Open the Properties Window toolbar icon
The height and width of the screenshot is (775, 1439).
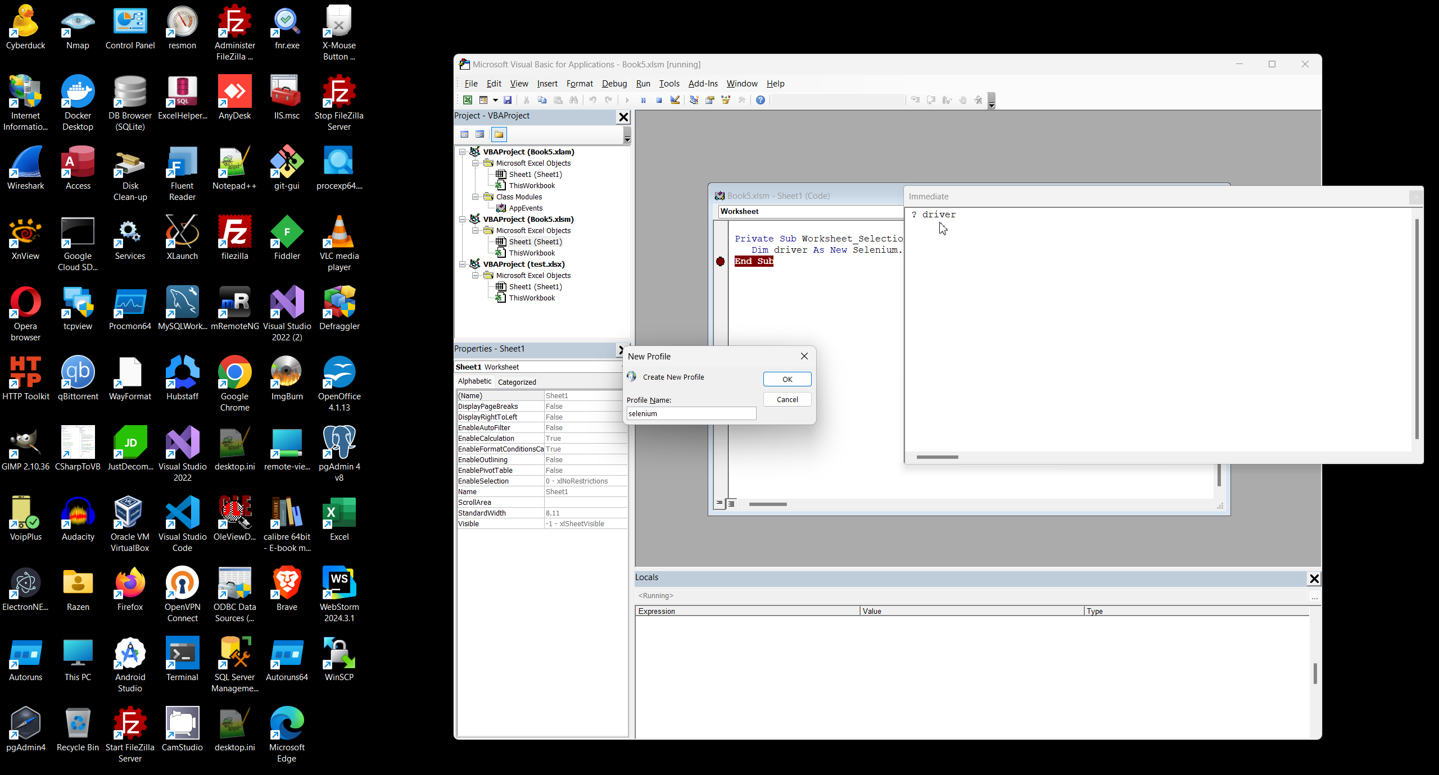[710, 100]
